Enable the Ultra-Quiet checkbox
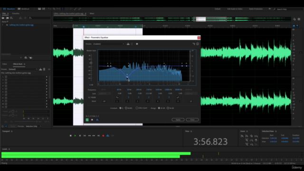 (x=137, y=108)
